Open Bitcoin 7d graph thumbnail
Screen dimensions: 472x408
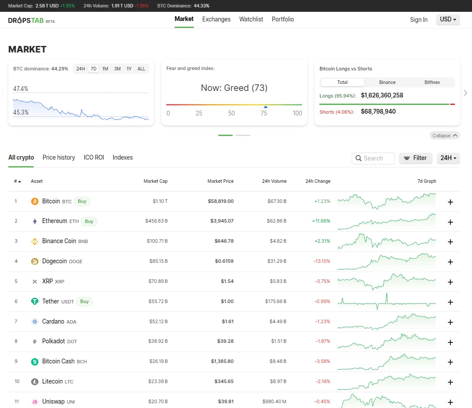tap(387, 201)
